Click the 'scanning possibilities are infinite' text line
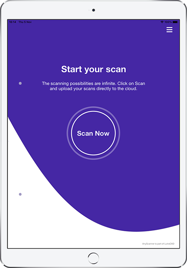This screenshot has width=187, height=268. pyautogui.click(x=93, y=83)
